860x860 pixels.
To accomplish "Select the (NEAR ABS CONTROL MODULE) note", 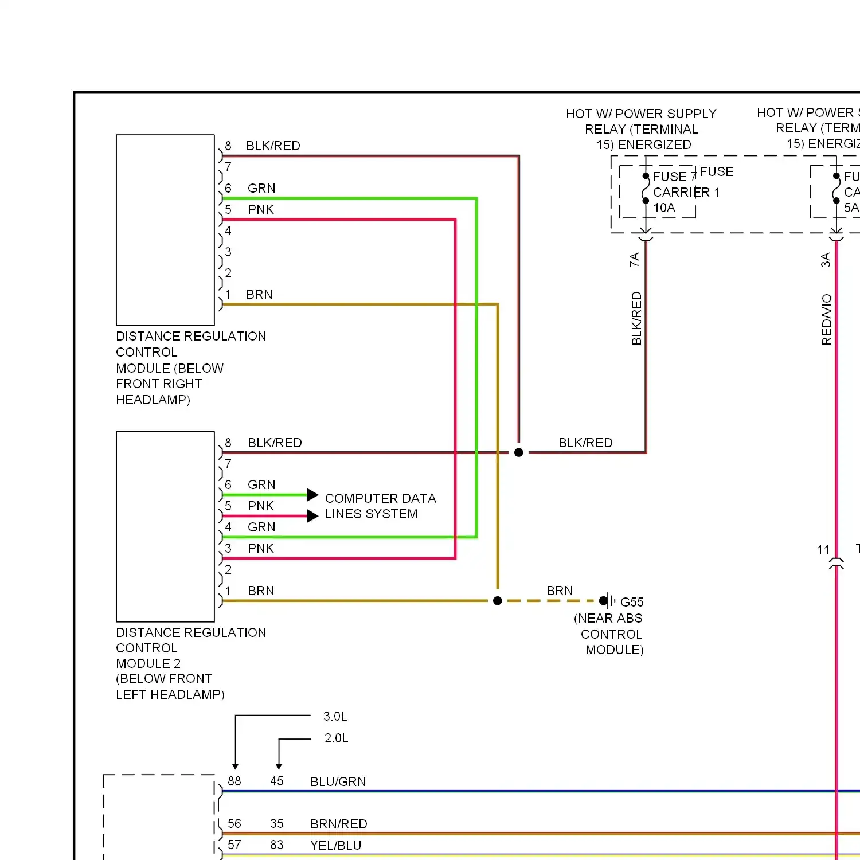I will pos(609,634).
